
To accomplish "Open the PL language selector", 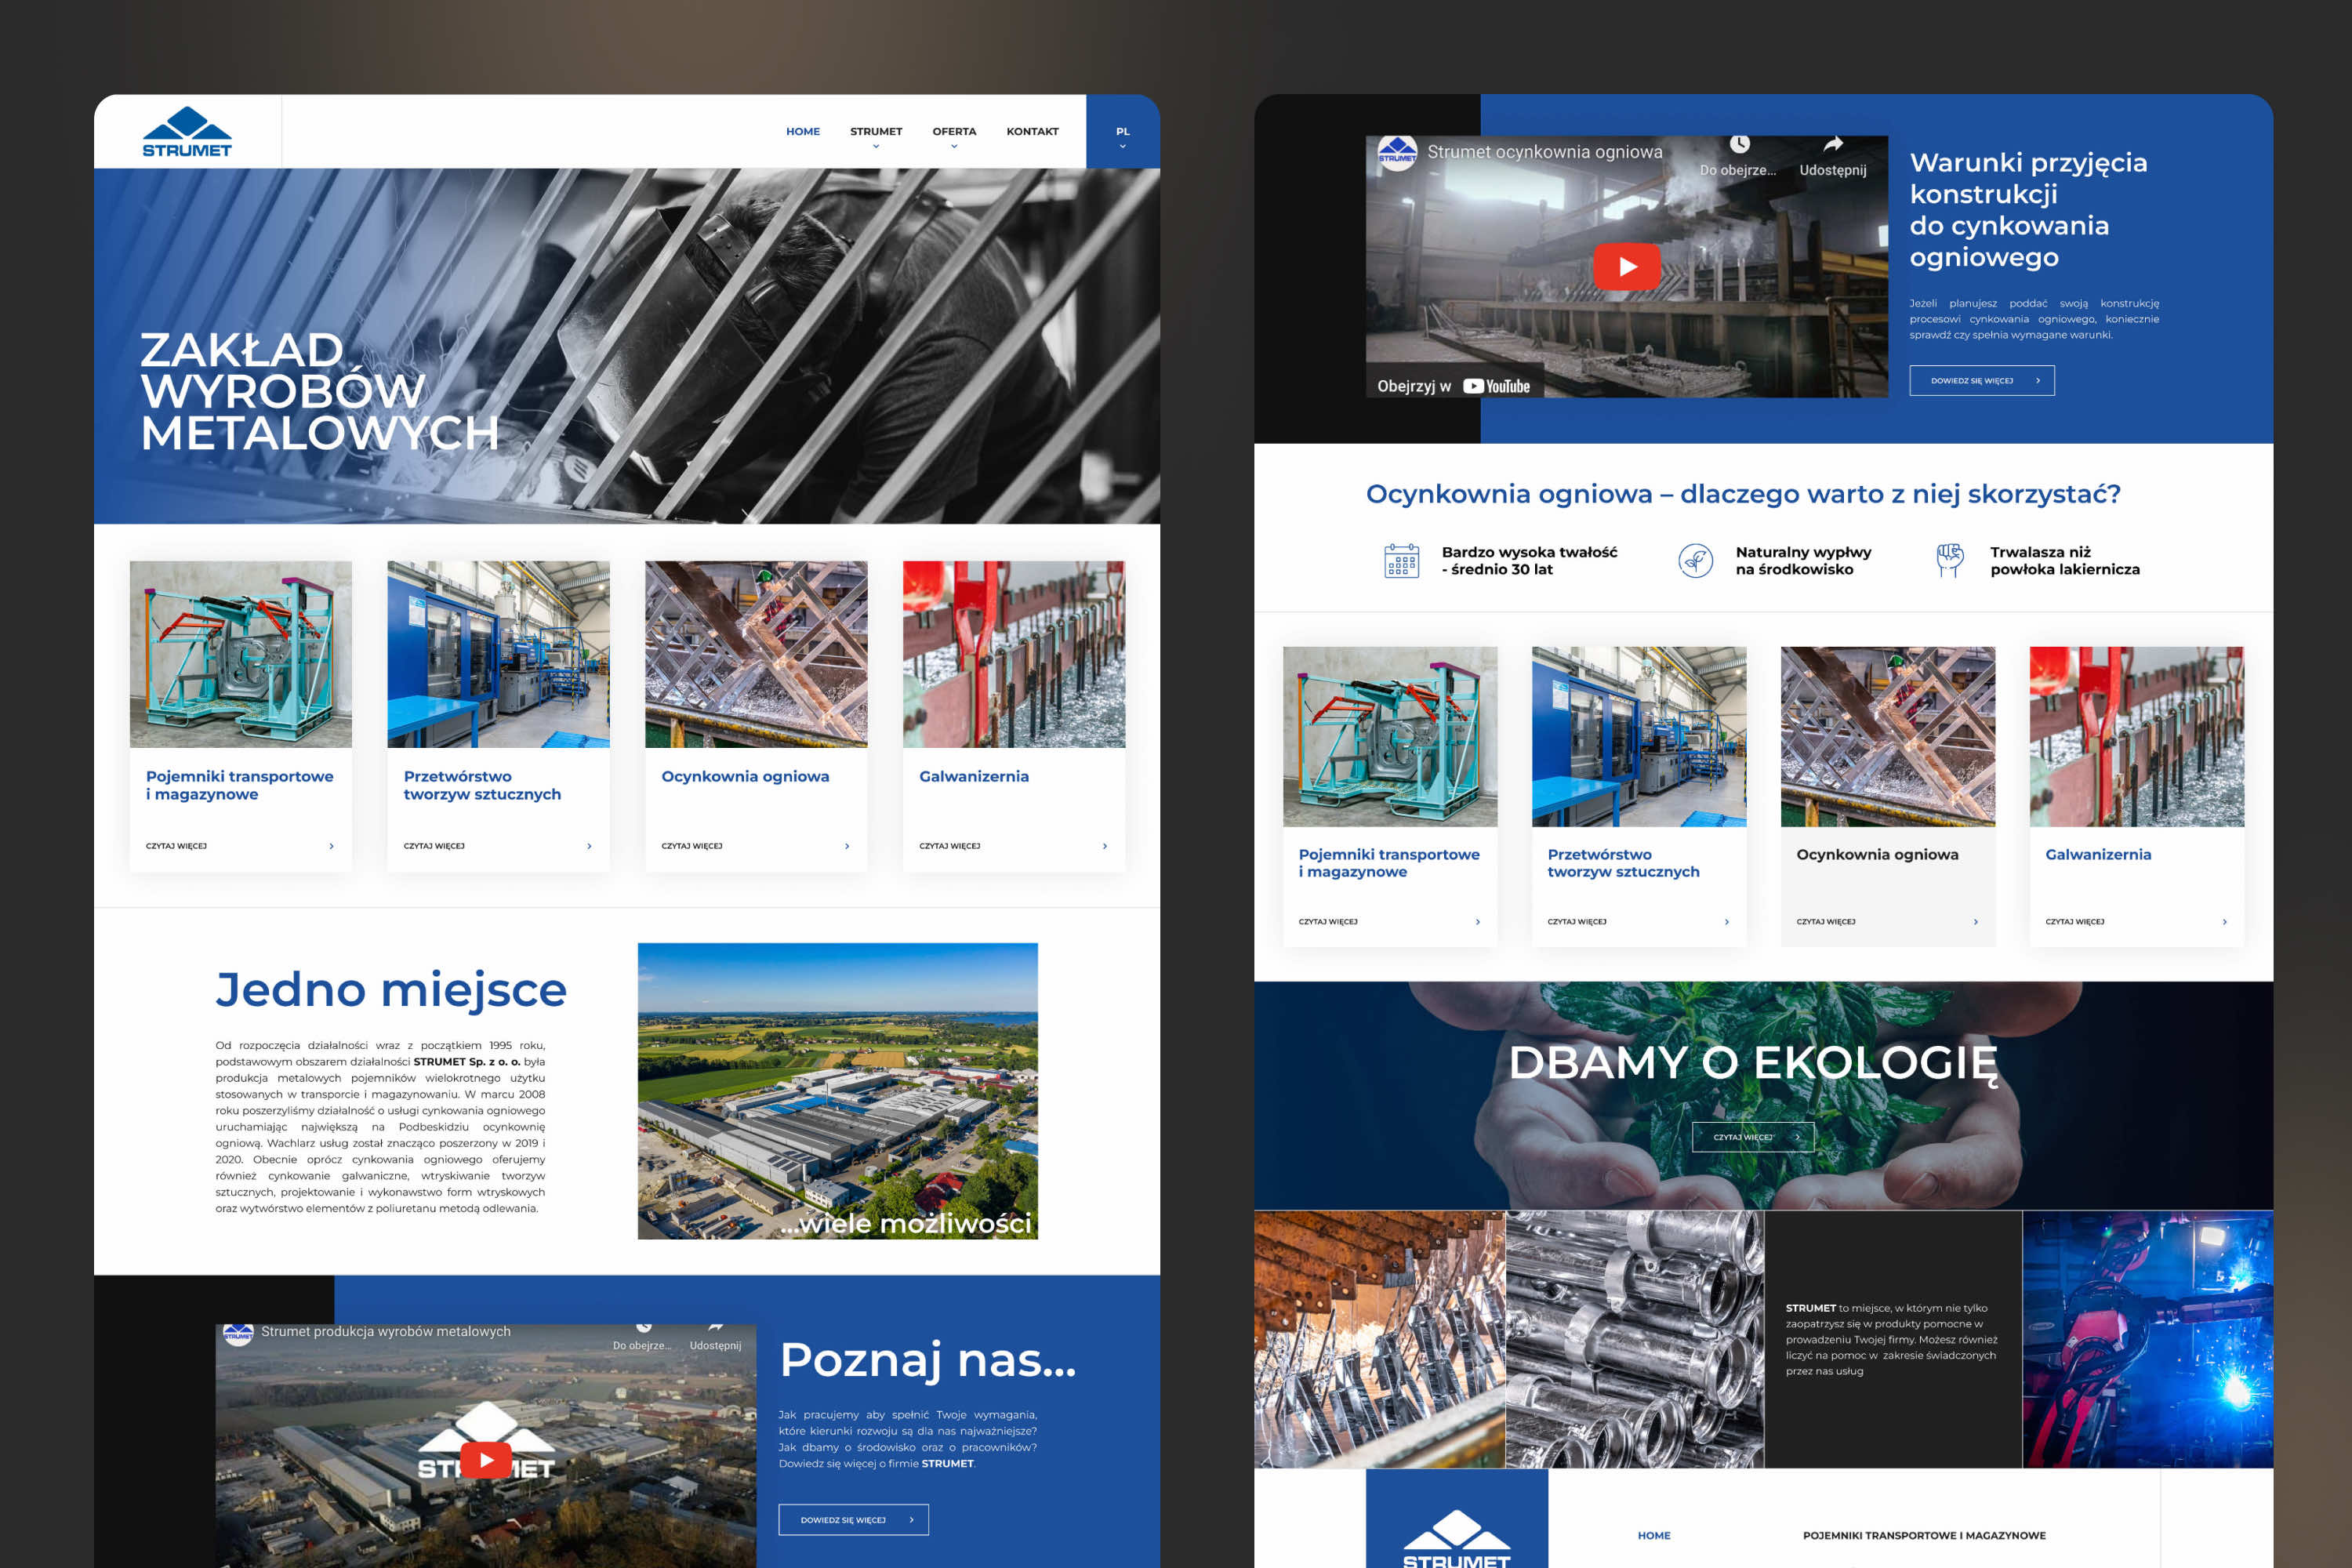I will (1123, 136).
